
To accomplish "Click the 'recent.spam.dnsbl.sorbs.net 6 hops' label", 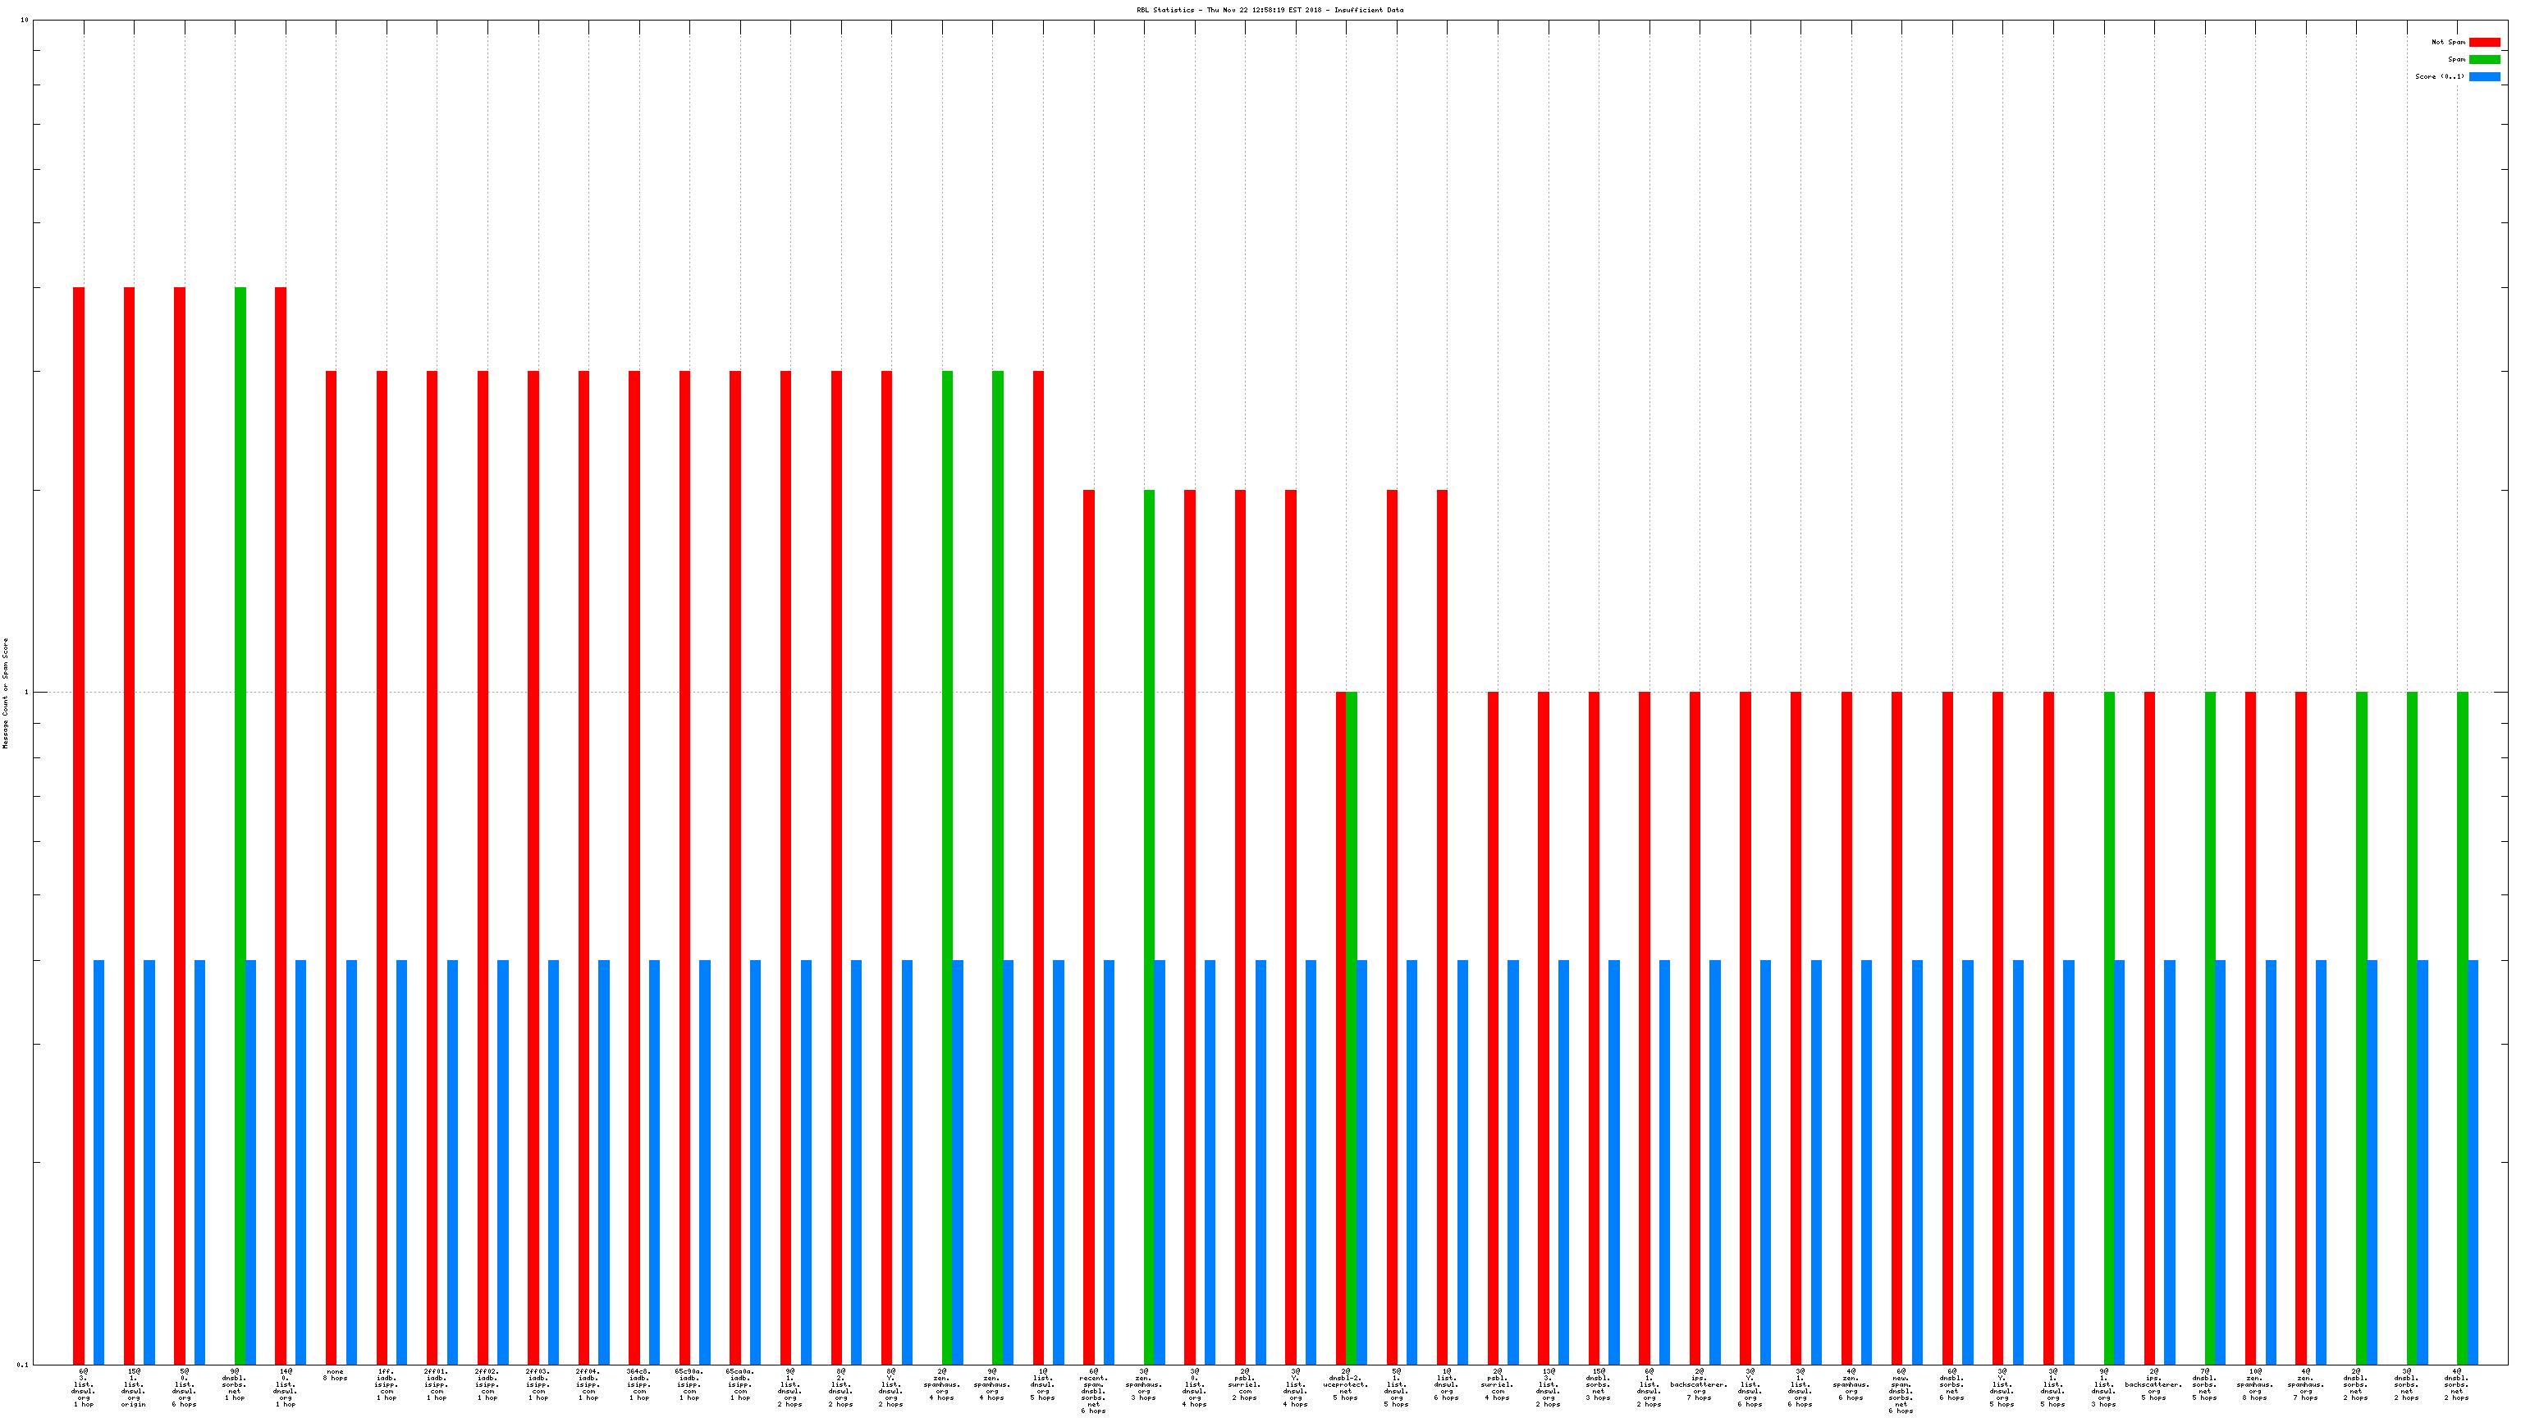I will (x=1093, y=1391).
